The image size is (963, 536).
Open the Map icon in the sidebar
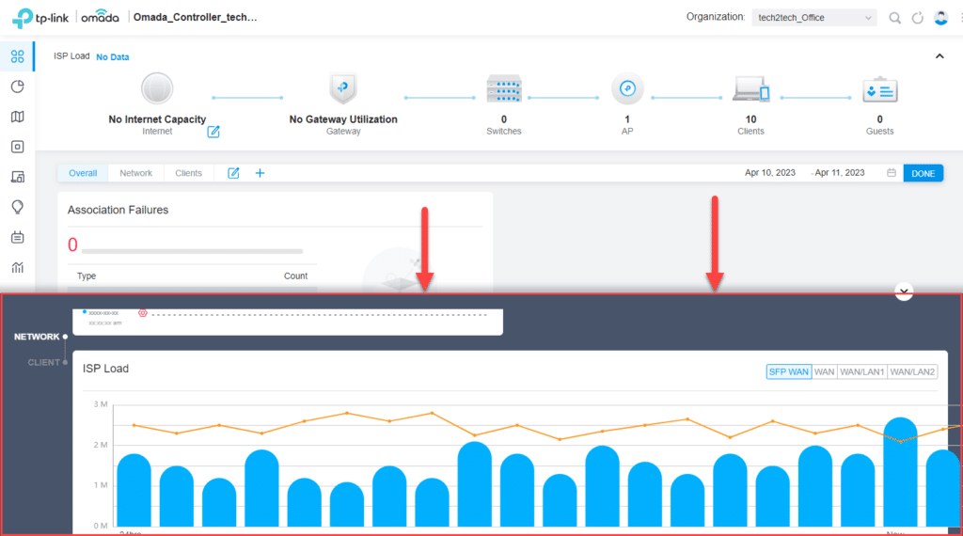(17, 117)
